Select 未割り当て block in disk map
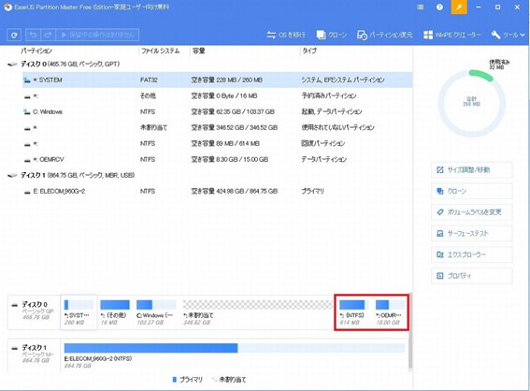 click(x=258, y=312)
